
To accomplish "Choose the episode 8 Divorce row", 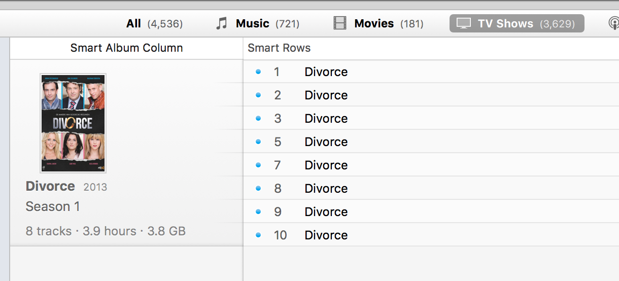I will point(326,189).
